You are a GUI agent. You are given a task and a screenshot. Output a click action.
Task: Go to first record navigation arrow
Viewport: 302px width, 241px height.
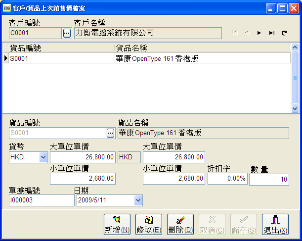click(234, 33)
